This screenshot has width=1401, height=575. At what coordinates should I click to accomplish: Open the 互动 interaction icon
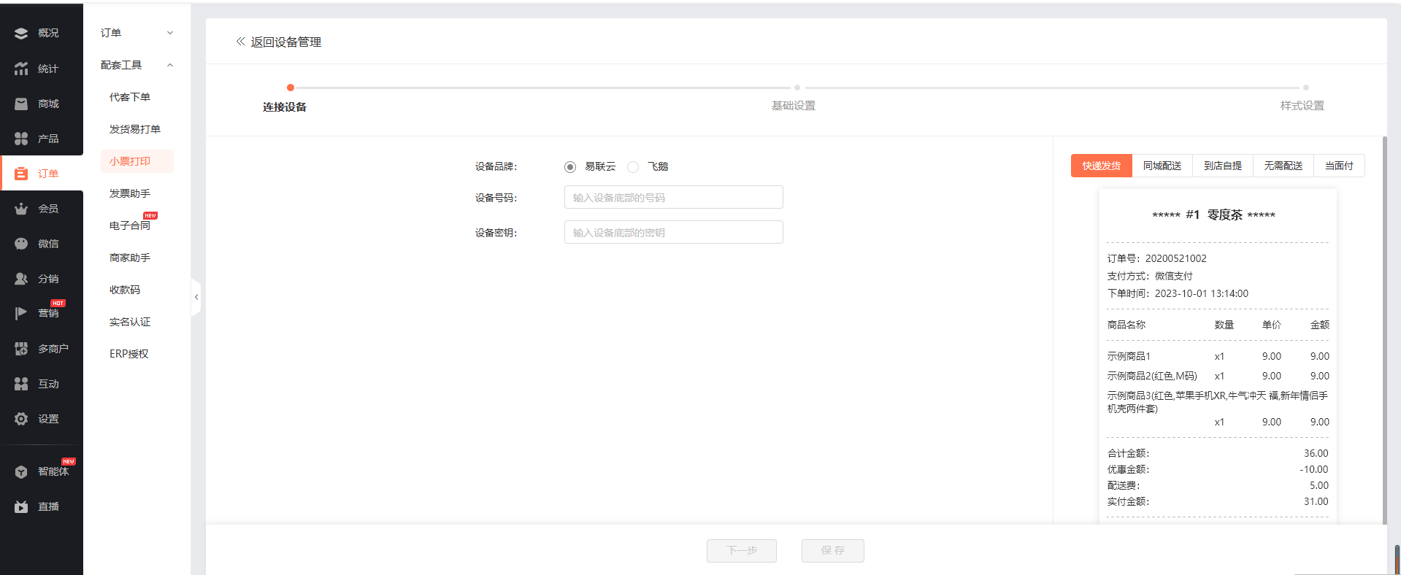[21, 384]
